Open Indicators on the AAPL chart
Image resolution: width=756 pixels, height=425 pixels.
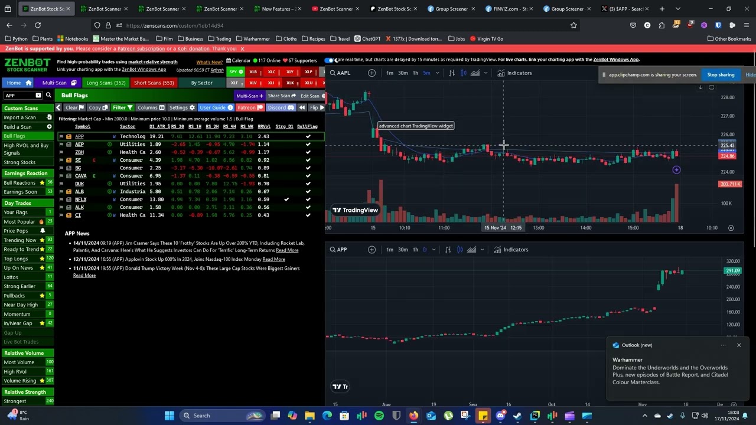coord(514,73)
